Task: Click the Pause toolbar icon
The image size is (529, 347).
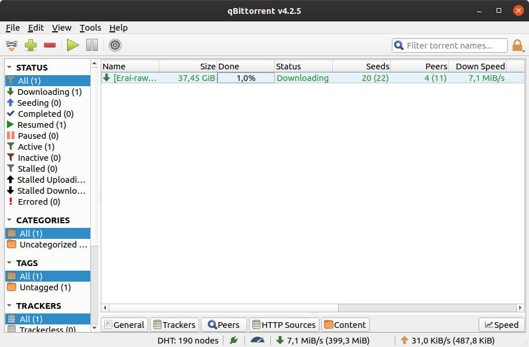Action: coord(92,45)
